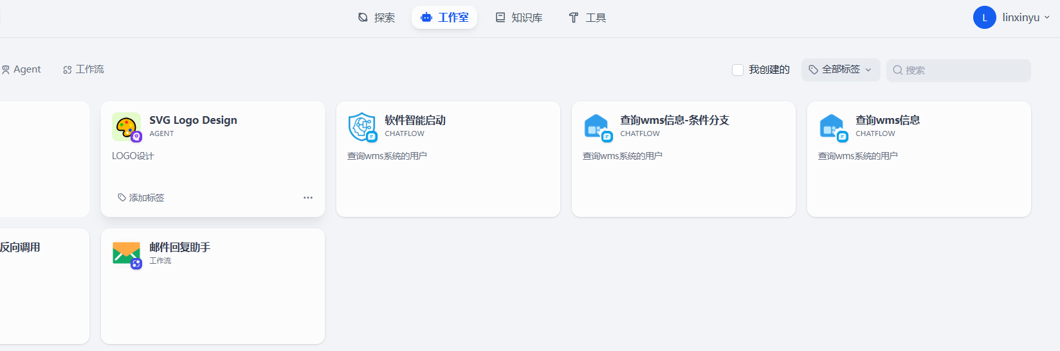Open the 探索 explore tab
Viewport: 1060px width, 351px height.
[x=376, y=17]
